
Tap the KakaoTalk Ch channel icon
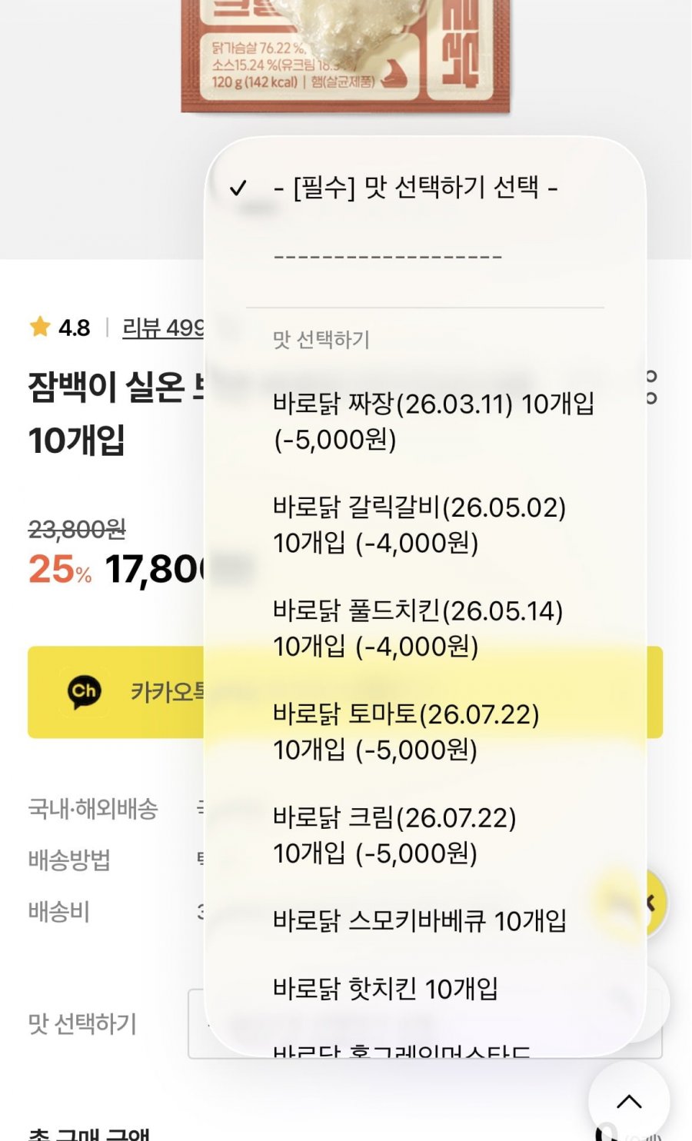click(84, 691)
